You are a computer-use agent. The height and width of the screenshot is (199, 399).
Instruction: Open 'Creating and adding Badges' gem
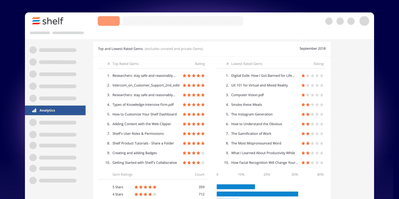pyautogui.click(x=134, y=153)
